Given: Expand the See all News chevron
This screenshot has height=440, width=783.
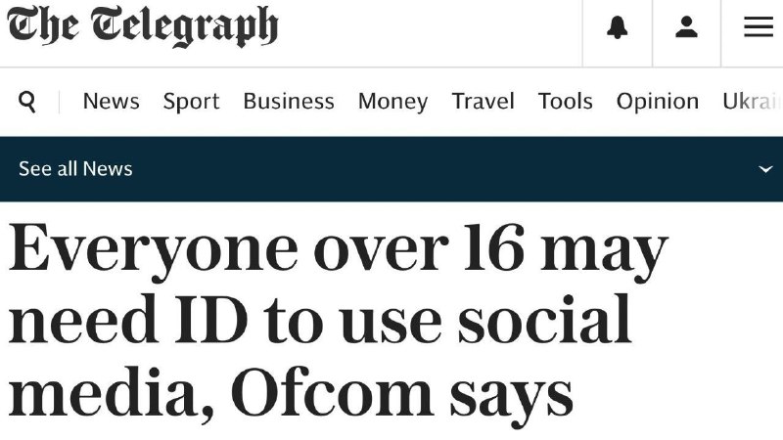Looking at the screenshot, I should pos(765,169).
